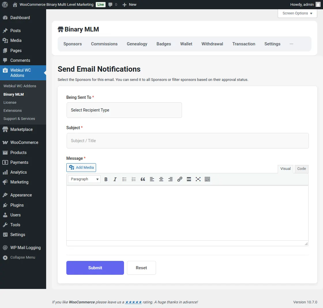Click the WP Mail Logging icon
Screen dimensions: 323x308
5,248
